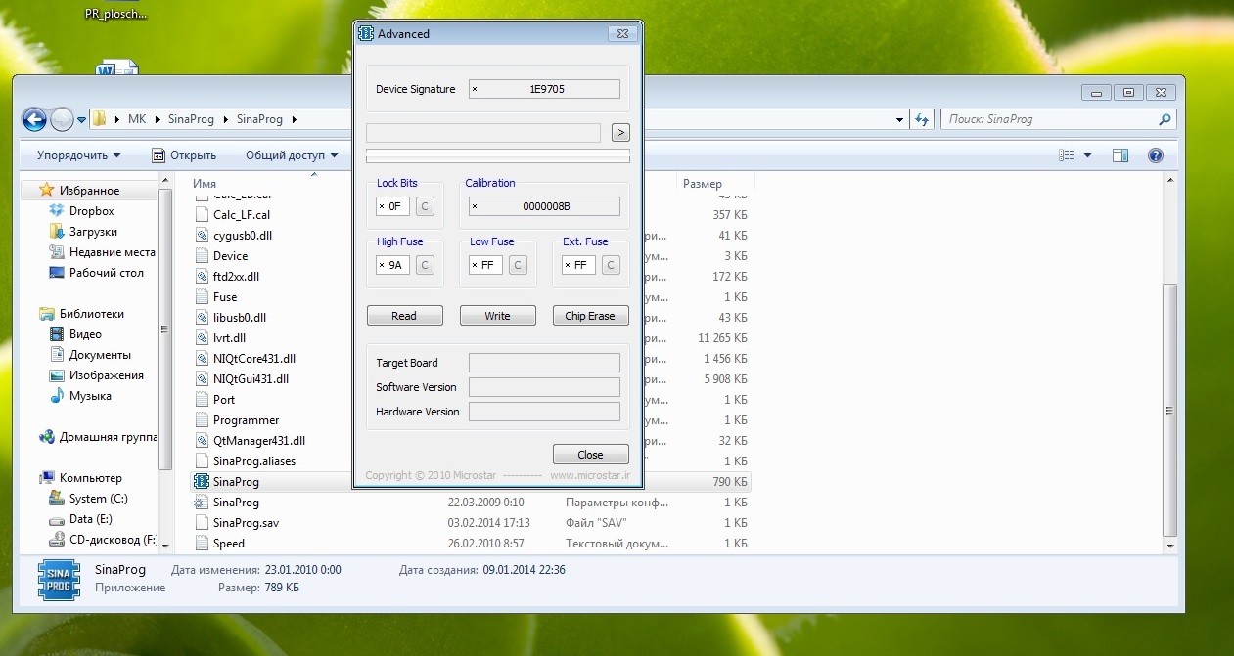The height and width of the screenshot is (656, 1234).
Task: Select the SinaProg application file icon
Action: point(202,481)
